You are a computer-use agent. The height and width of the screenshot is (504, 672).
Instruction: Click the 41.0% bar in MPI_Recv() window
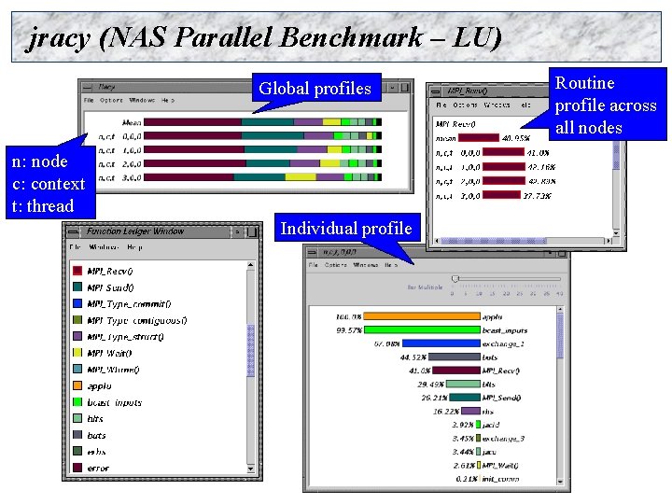pyautogui.click(x=504, y=152)
